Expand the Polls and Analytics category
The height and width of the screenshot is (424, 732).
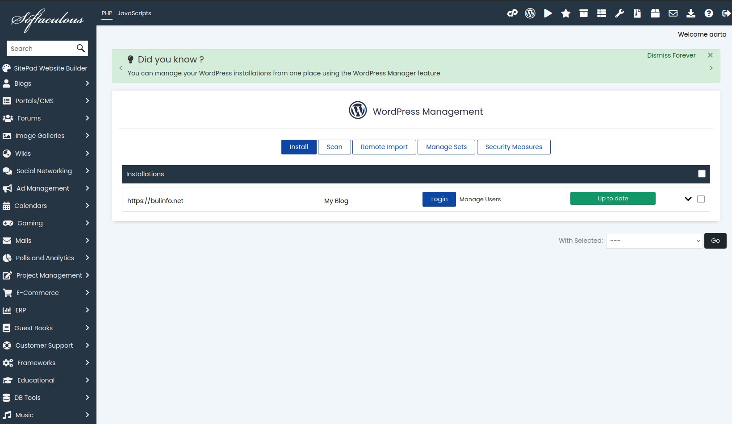click(x=88, y=258)
